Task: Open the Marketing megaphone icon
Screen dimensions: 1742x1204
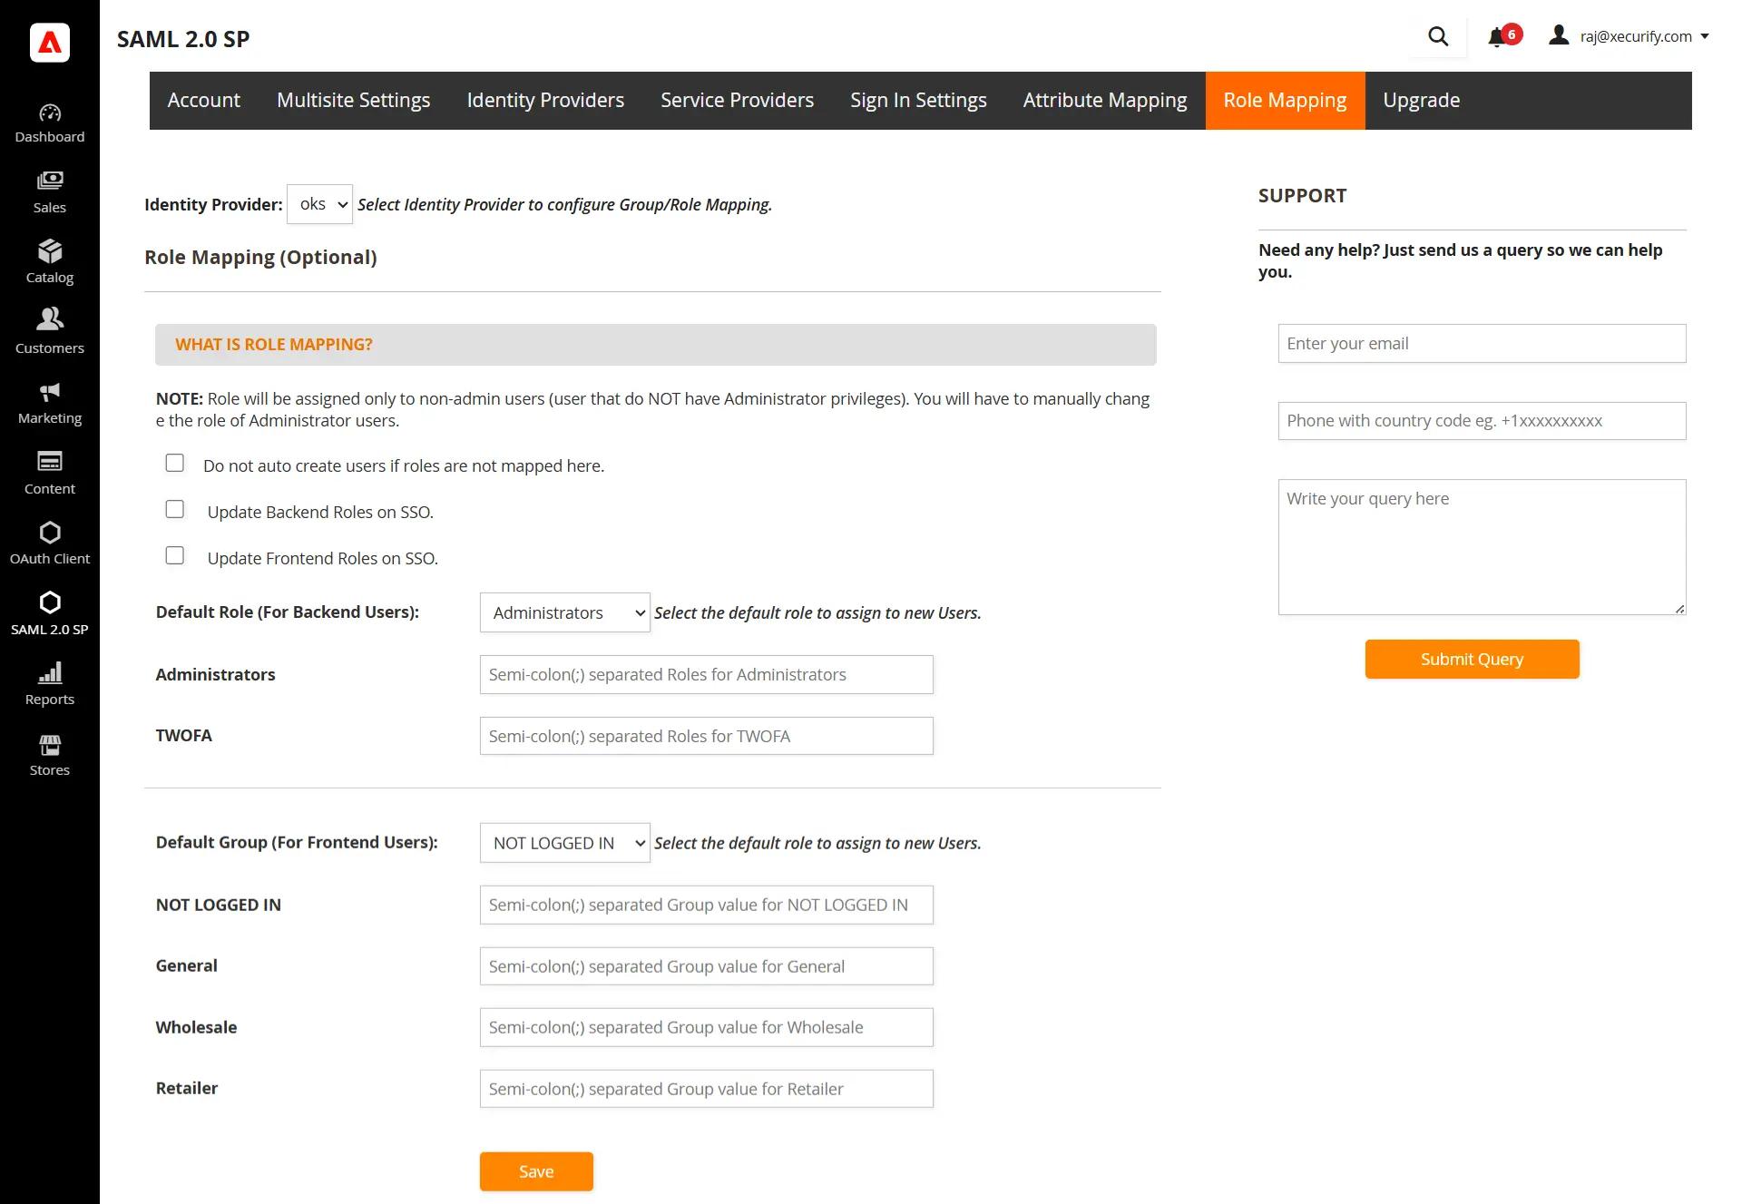Action: pyautogui.click(x=50, y=392)
